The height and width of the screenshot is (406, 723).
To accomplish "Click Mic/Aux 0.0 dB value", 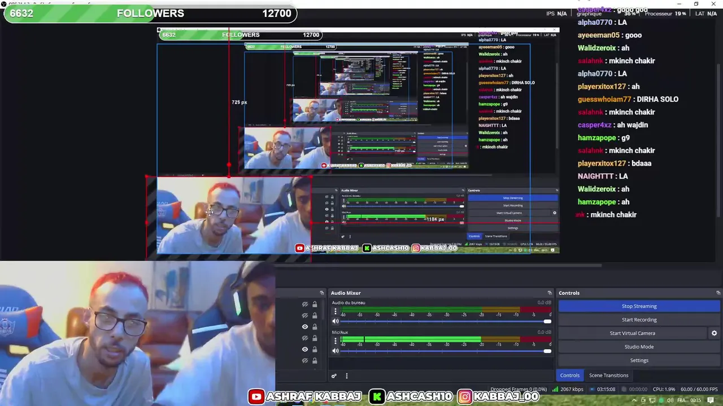I will [544, 332].
